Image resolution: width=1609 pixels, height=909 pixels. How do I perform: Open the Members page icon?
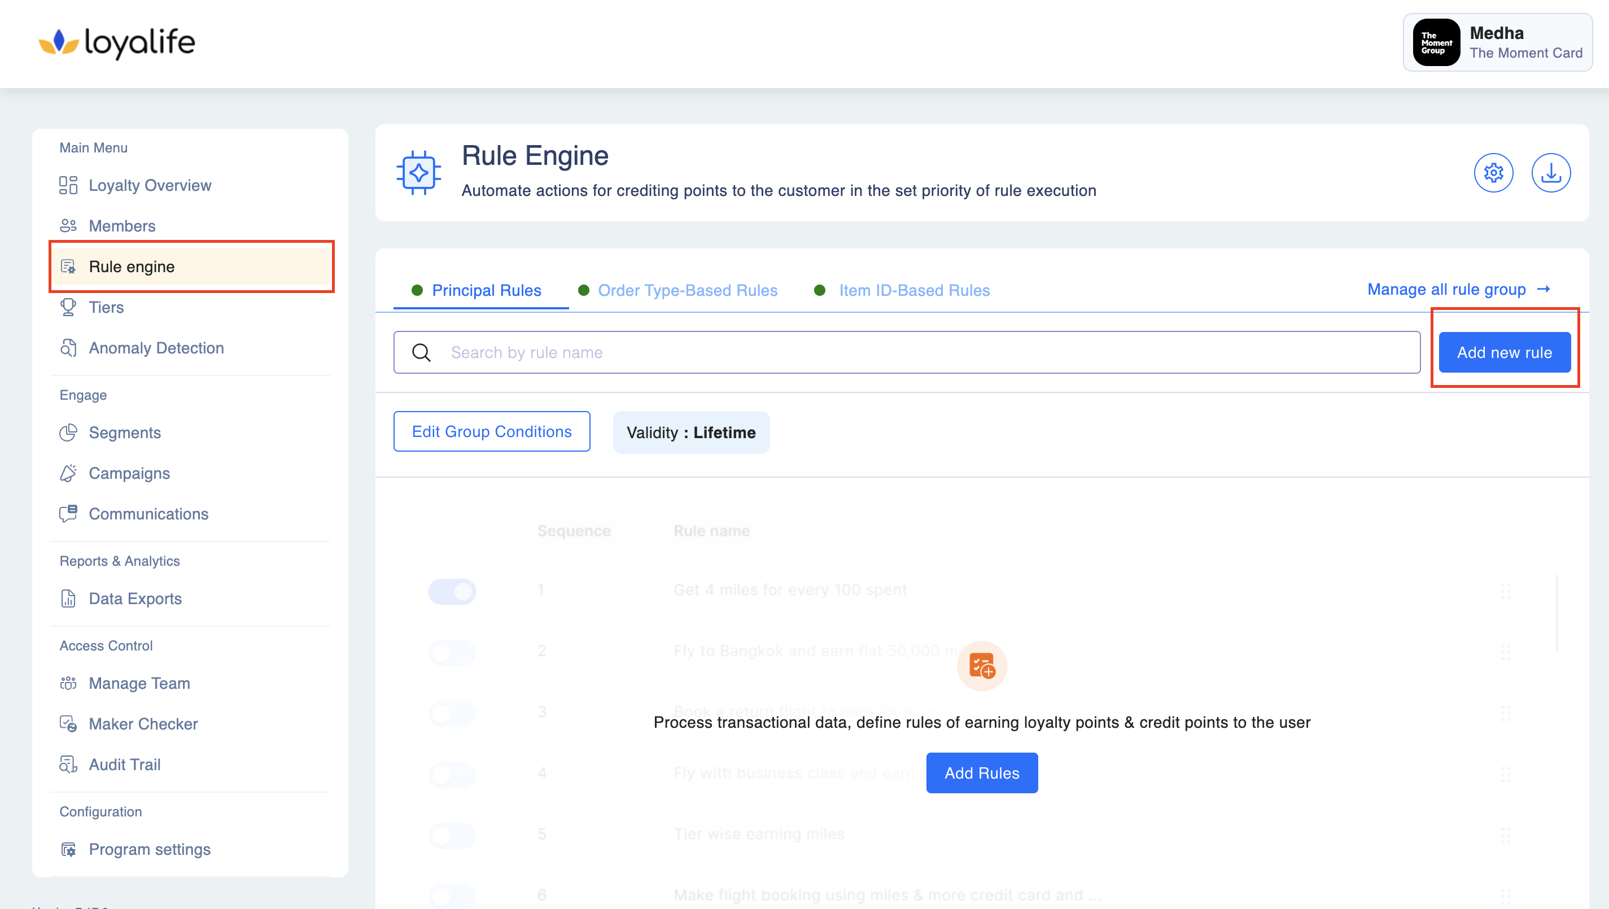pos(68,225)
